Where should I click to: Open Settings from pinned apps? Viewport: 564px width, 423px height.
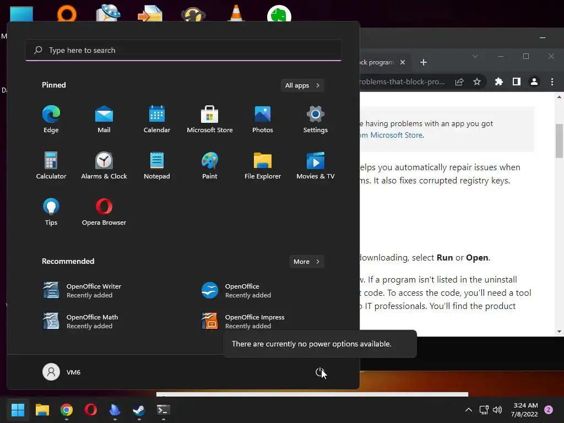click(316, 120)
